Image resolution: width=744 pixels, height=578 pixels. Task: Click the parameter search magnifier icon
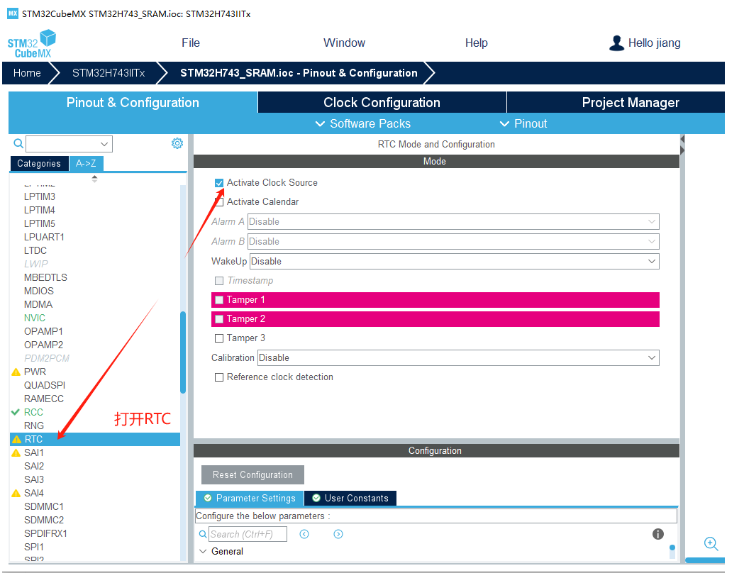pos(203,534)
